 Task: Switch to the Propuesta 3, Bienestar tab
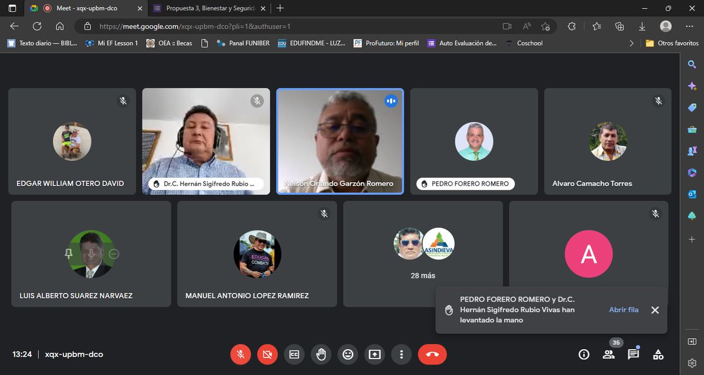[x=209, y=8]
